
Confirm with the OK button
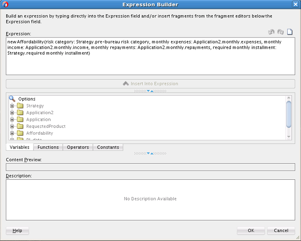[251, 231]
